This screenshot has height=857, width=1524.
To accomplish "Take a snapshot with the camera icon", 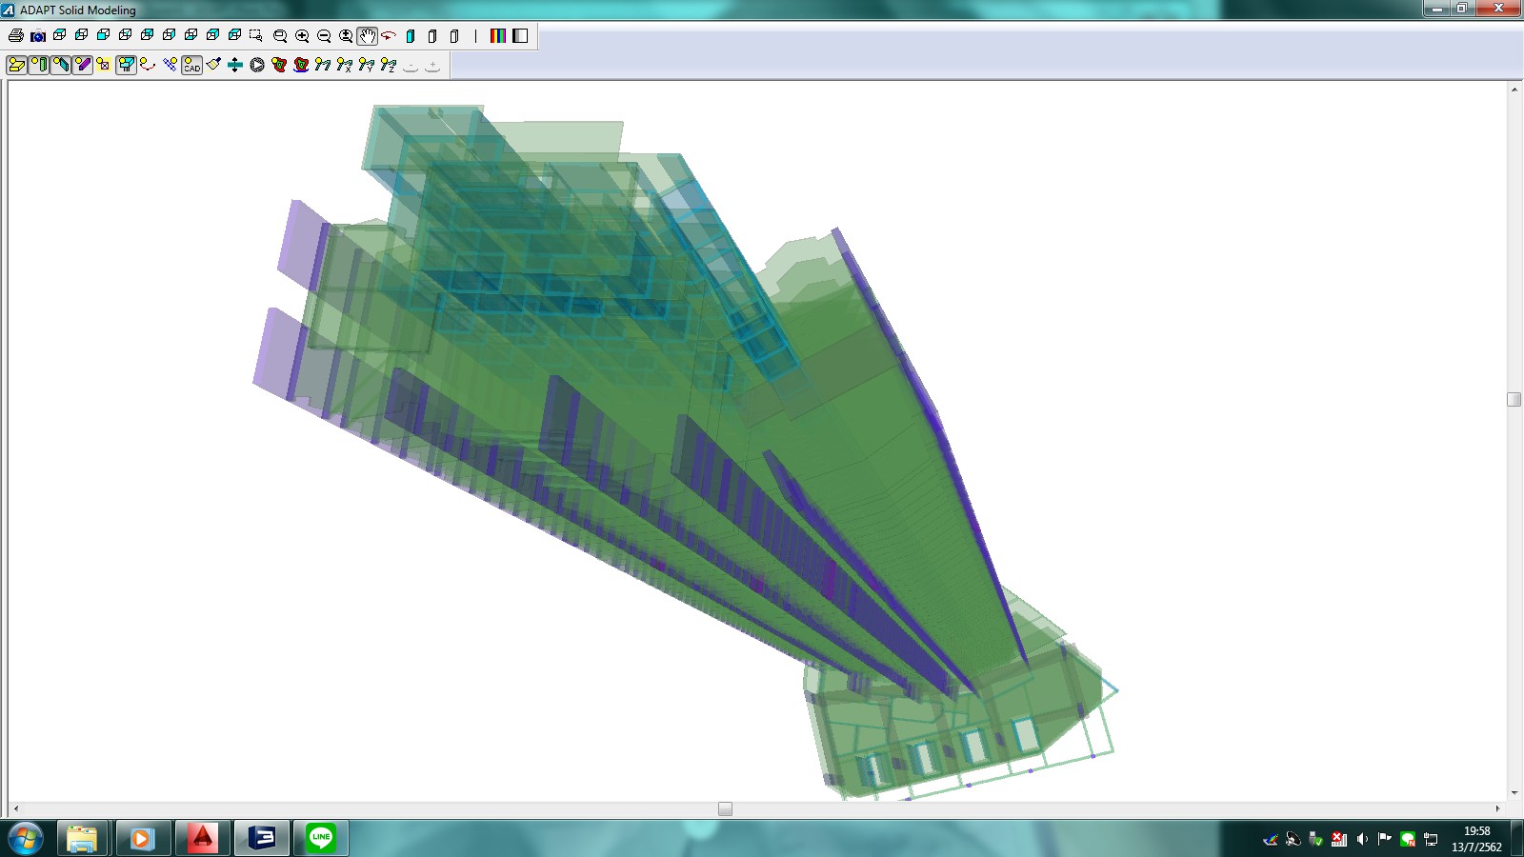I will point(38,36).
